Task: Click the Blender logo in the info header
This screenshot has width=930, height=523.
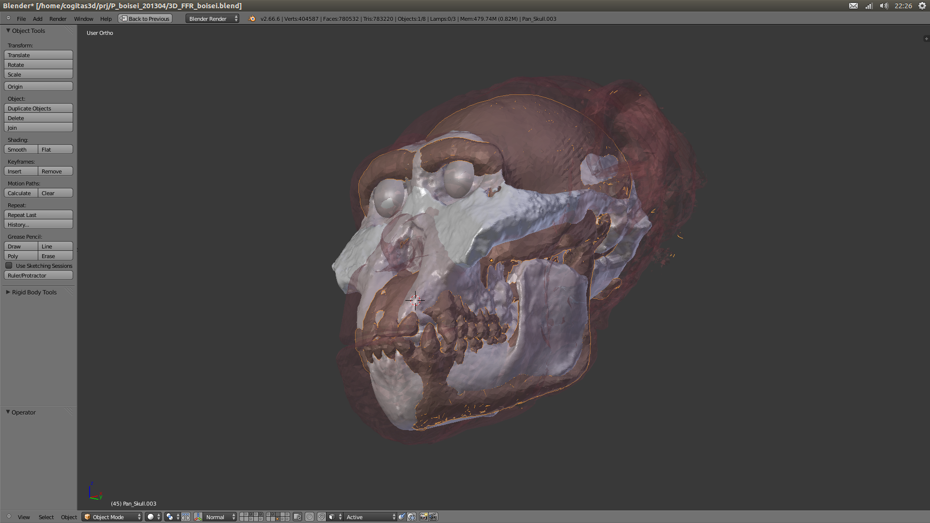Action: 252,19
